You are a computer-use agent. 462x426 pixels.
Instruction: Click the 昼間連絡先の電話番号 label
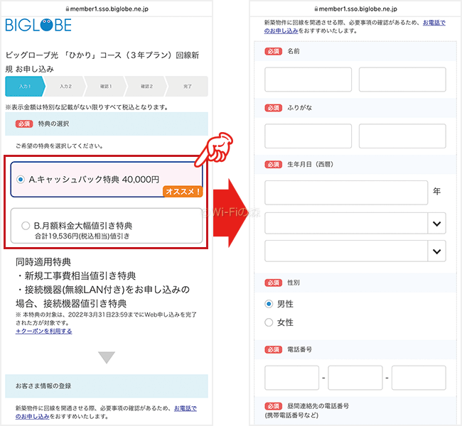318,406
